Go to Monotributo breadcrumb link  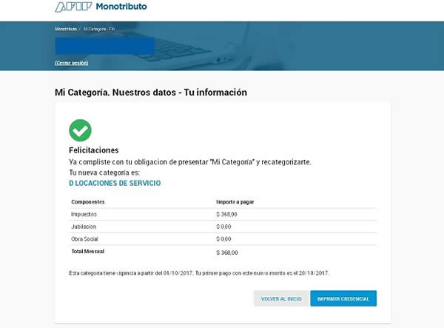pyautogui.click(x=66, y=29)
